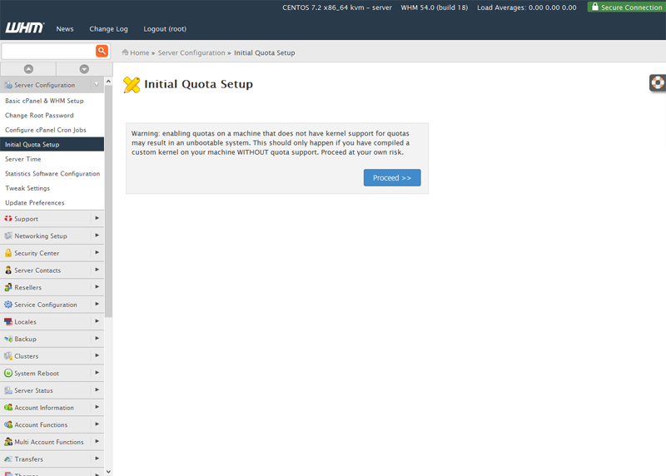Click the Resellers people icon
Image resolution: width=666 pixels, height=476 pixels.
[8, 287]
